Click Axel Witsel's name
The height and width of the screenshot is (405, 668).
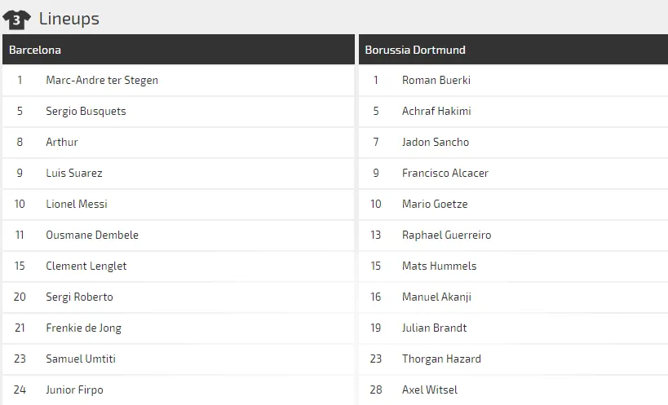coord(430,390)
